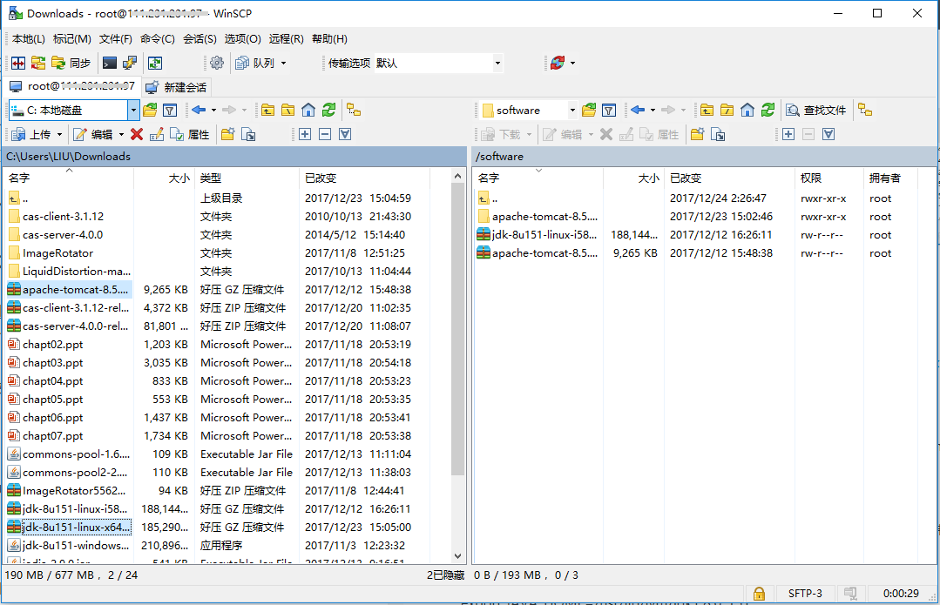This screenshot has width=940, height=605.
Task: Create new remote folder icon
Action: [697, 134]
